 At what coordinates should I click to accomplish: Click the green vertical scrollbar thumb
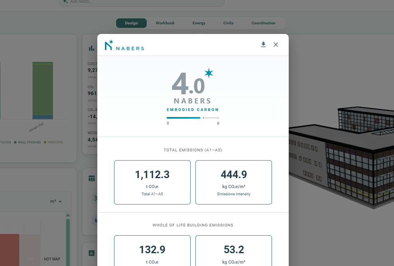68,242
